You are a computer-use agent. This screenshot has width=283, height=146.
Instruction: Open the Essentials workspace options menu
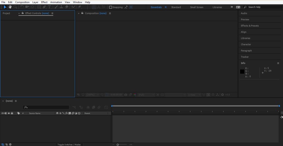166,7
